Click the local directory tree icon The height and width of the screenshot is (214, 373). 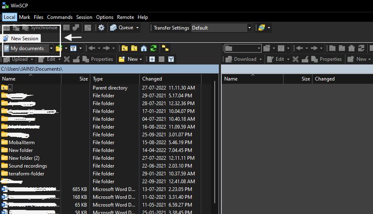pyautogui.click(x=165, y=48)
